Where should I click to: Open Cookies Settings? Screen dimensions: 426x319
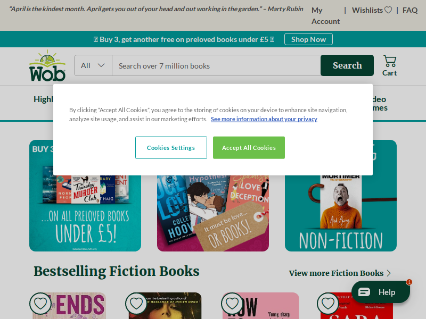(171, 148)
